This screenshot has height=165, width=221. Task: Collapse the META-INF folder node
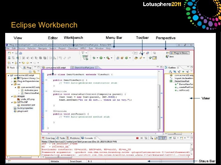[x=12, y=102]
